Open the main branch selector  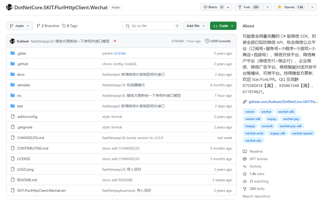click(x=19, y=26)
